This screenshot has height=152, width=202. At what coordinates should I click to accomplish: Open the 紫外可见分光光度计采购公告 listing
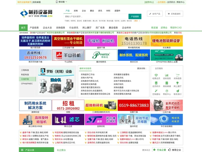(x=126, y=91)
